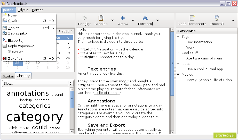
Task: Select the Documentation tag entry
Action: pos(199,42)
